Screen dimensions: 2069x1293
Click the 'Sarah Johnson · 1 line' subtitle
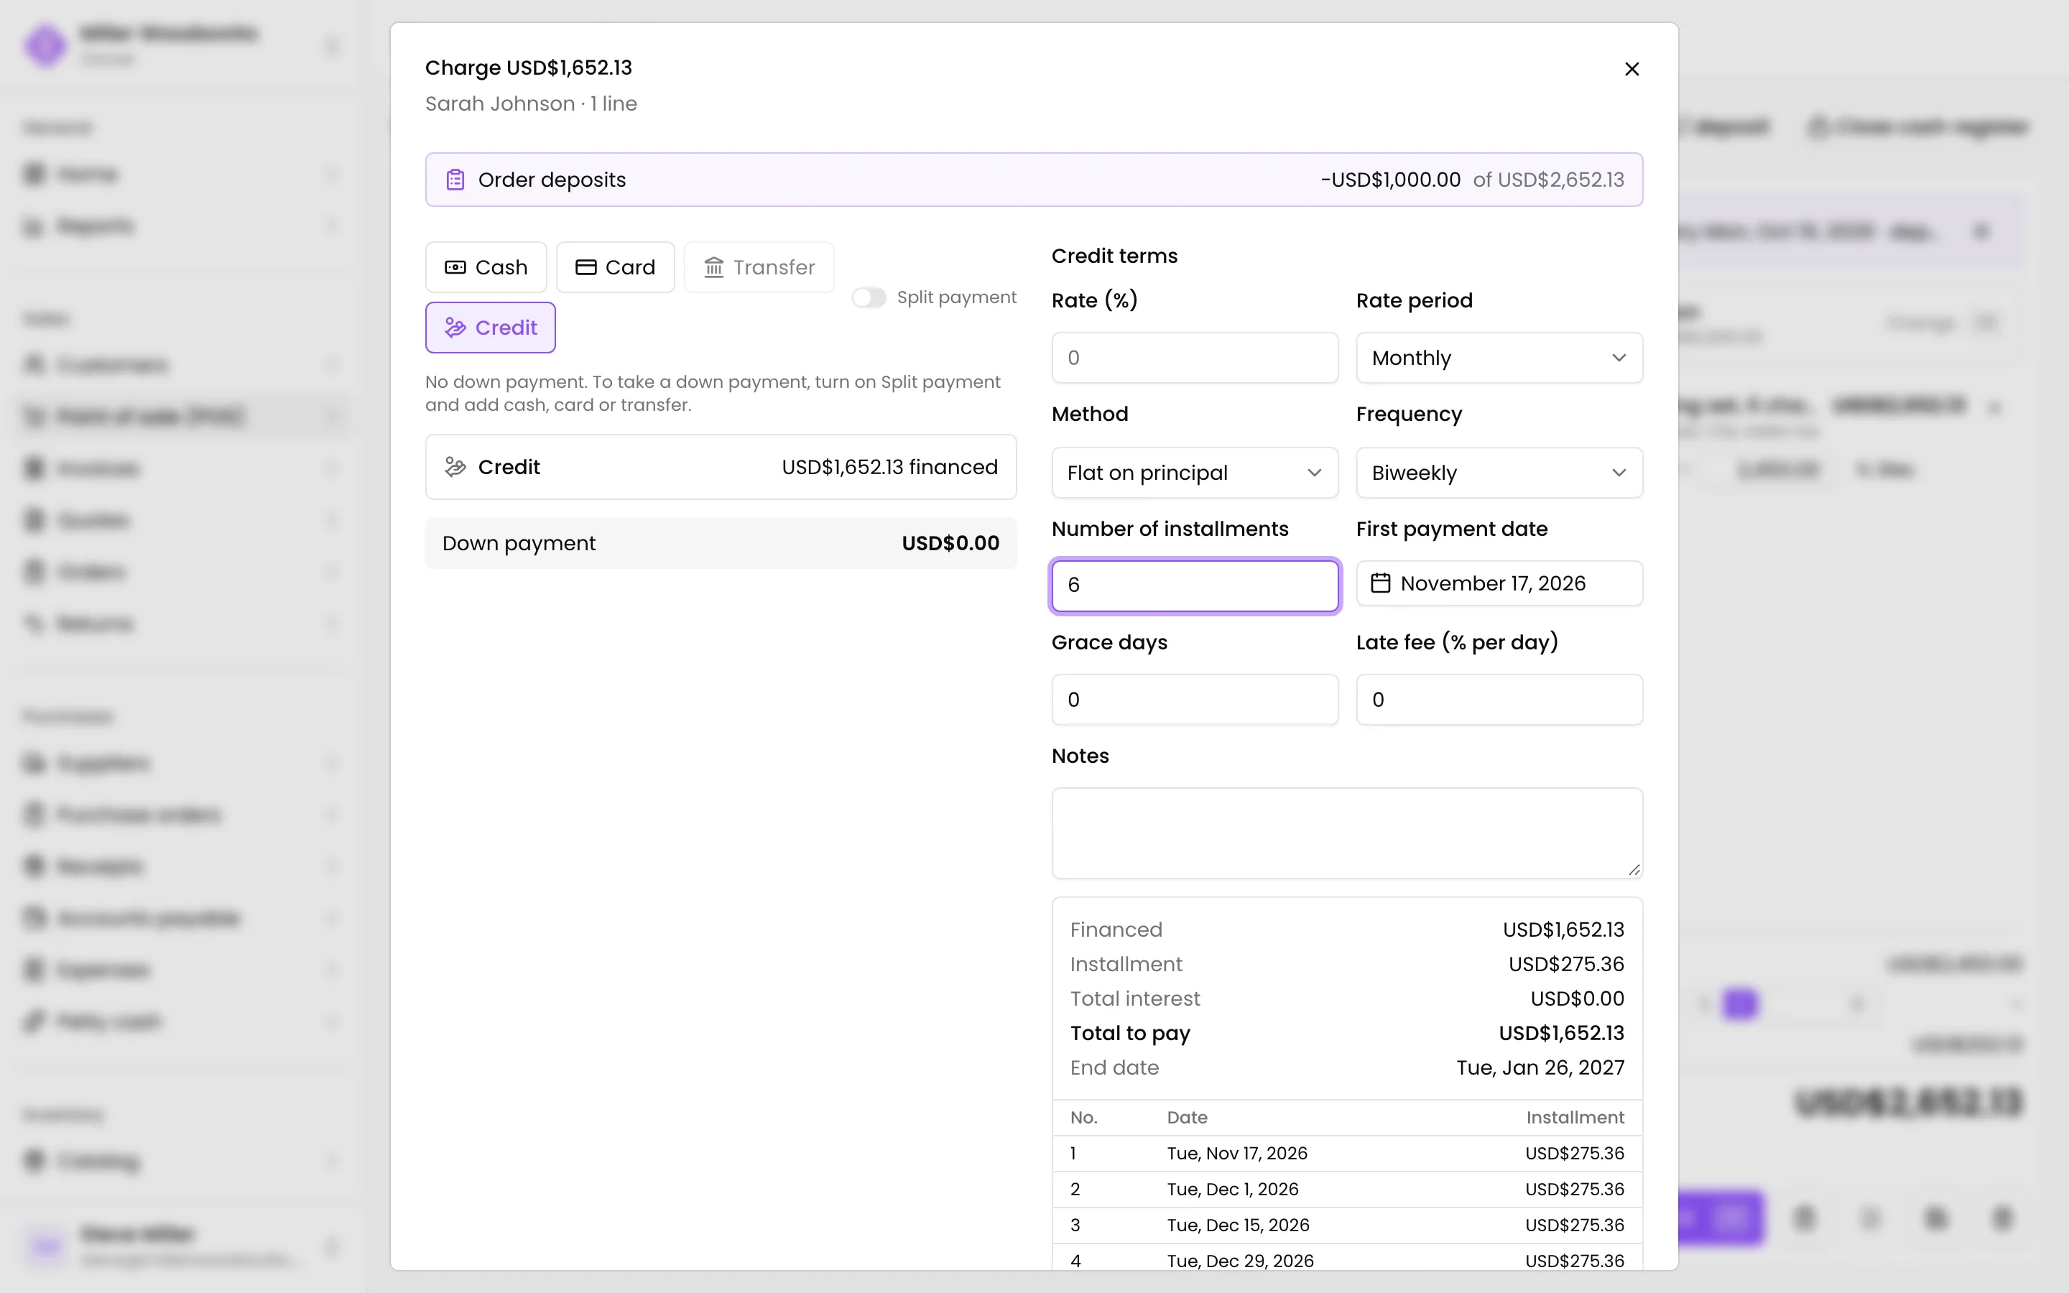pos(531,103)
